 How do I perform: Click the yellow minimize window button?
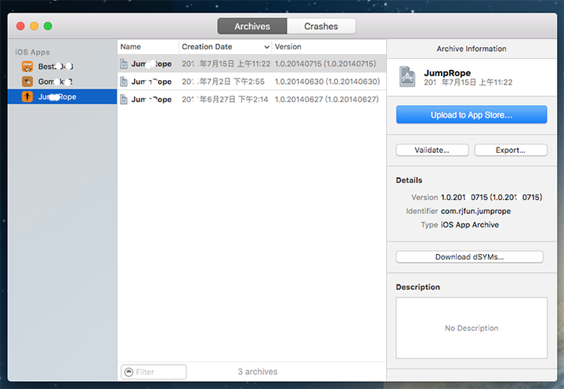[34, 26]
